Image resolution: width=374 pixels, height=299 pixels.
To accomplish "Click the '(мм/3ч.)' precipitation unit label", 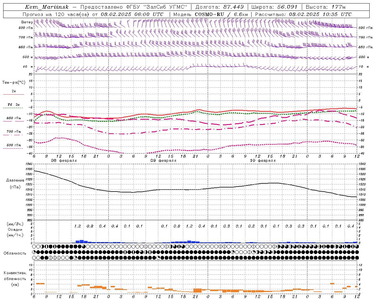I will 15,224.
